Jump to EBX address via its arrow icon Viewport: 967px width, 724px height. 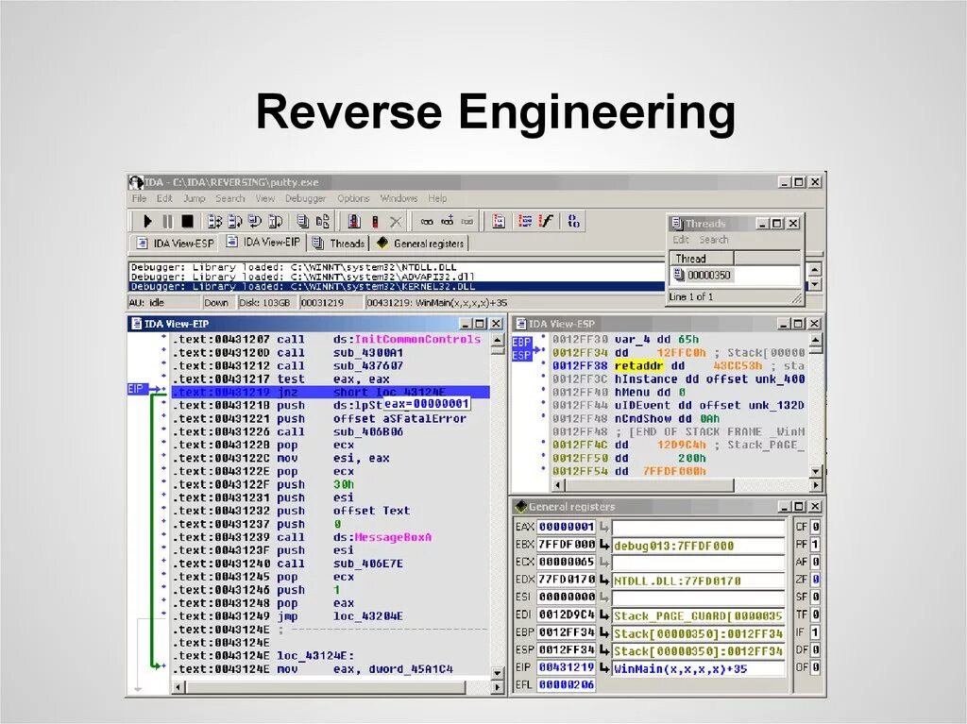tap(604, 545)
